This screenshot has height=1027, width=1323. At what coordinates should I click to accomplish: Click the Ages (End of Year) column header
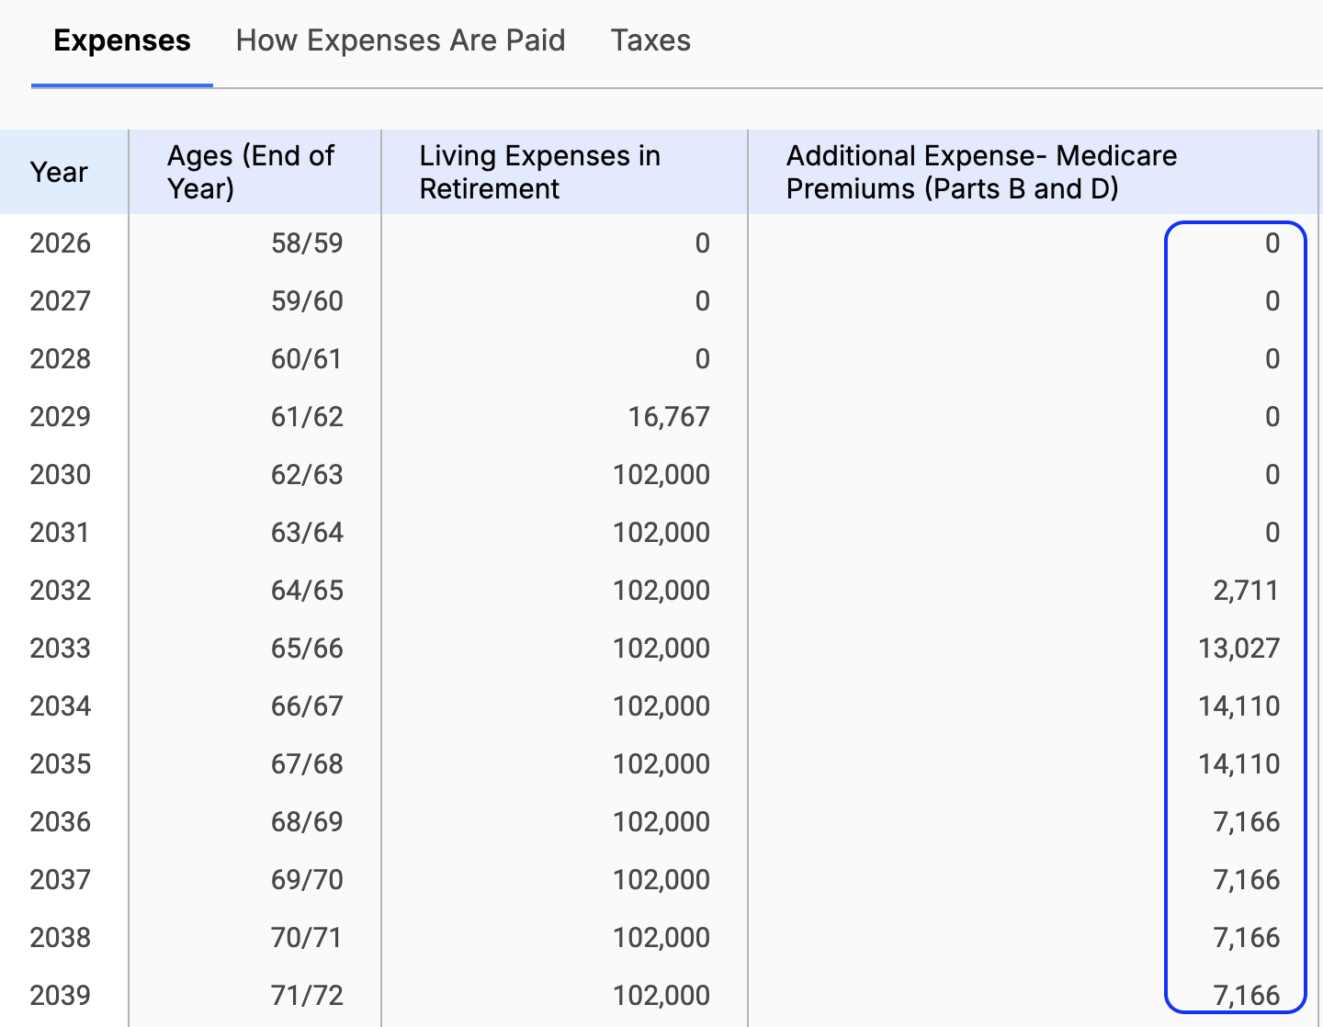(250, 172)
